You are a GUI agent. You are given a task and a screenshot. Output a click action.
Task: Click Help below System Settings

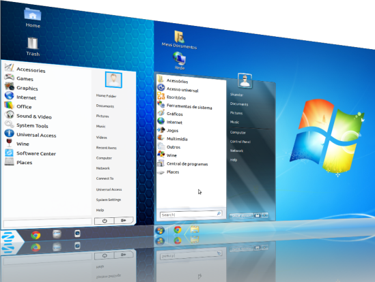100,210
